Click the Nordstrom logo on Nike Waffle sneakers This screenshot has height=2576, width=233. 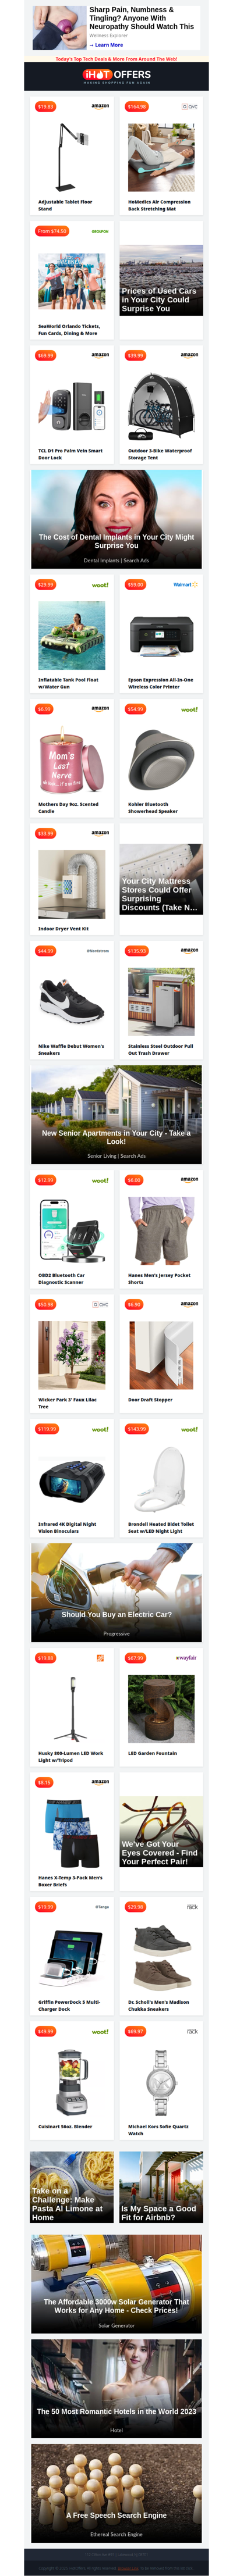[x=98, y=951]
